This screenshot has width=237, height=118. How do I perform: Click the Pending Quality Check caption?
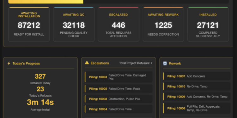74,35
